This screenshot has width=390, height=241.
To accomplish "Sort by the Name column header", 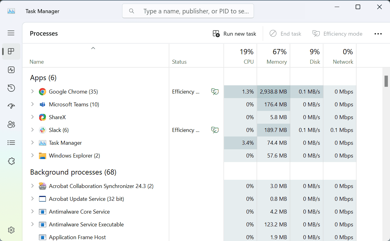I will (96, 56).
